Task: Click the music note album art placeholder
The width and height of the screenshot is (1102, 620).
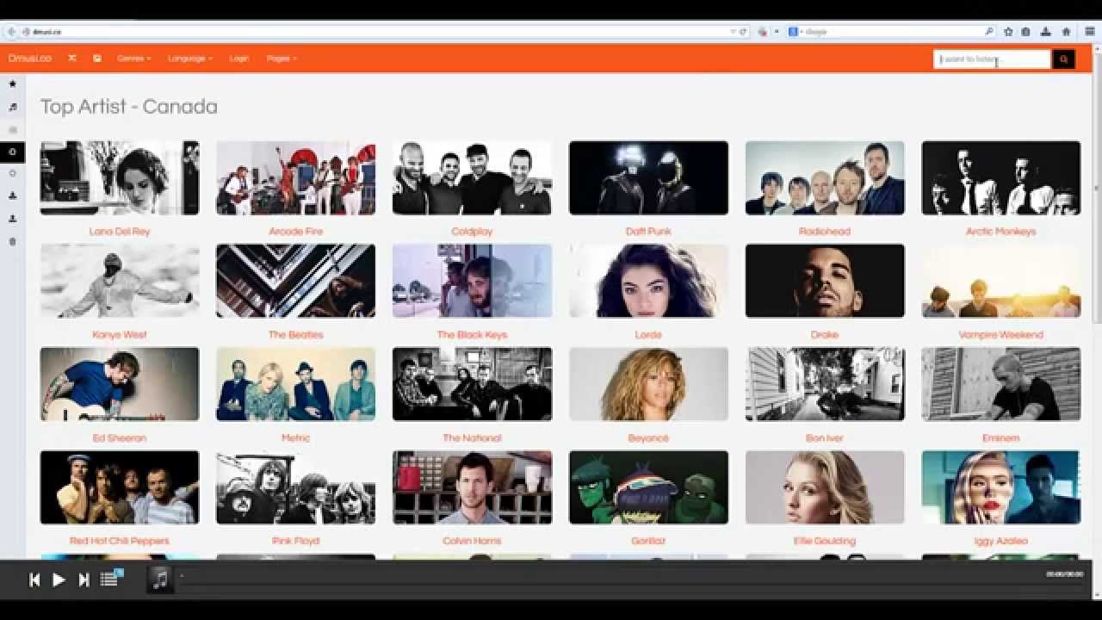Action: tap(160, 580)
